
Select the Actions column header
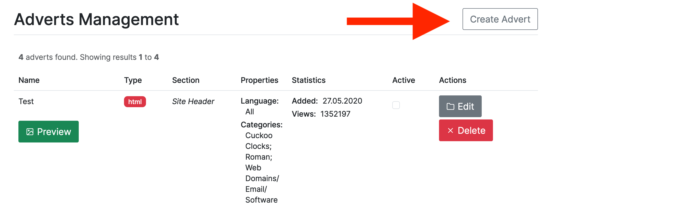452,80
